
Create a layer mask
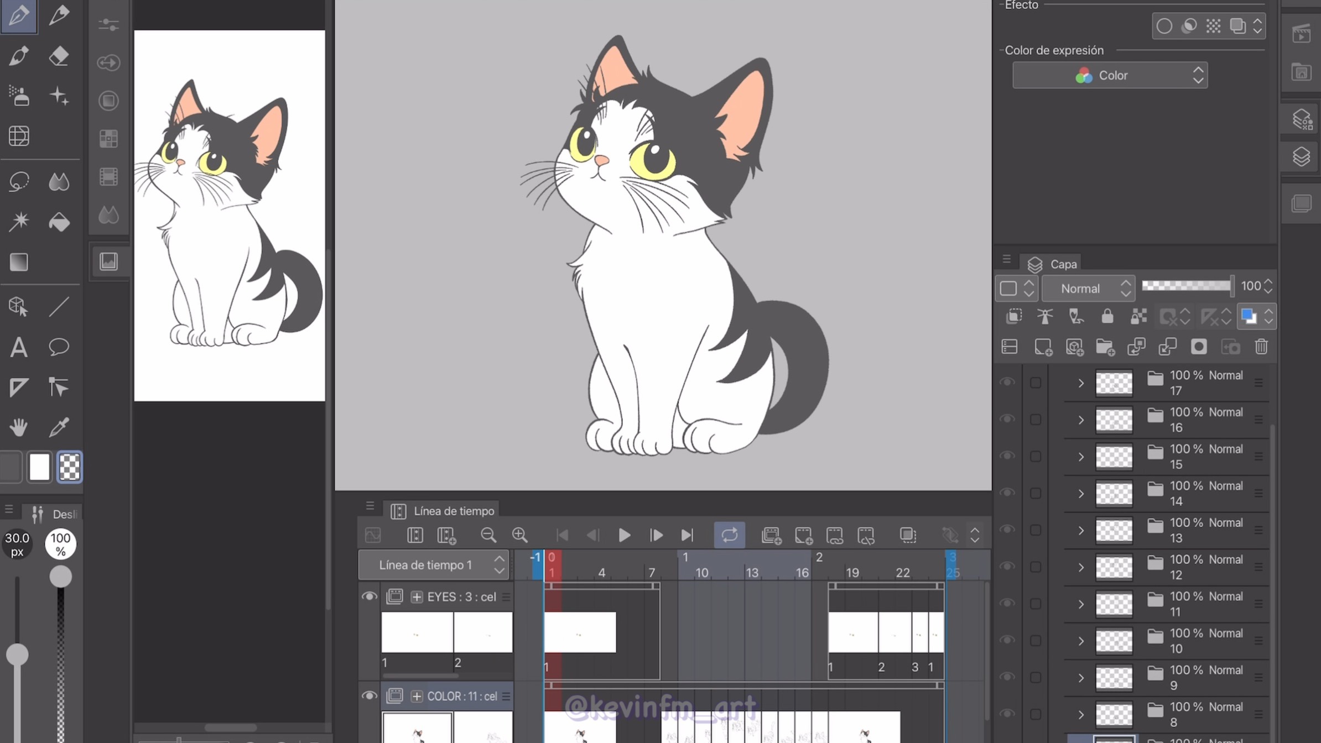point(1198,347)
